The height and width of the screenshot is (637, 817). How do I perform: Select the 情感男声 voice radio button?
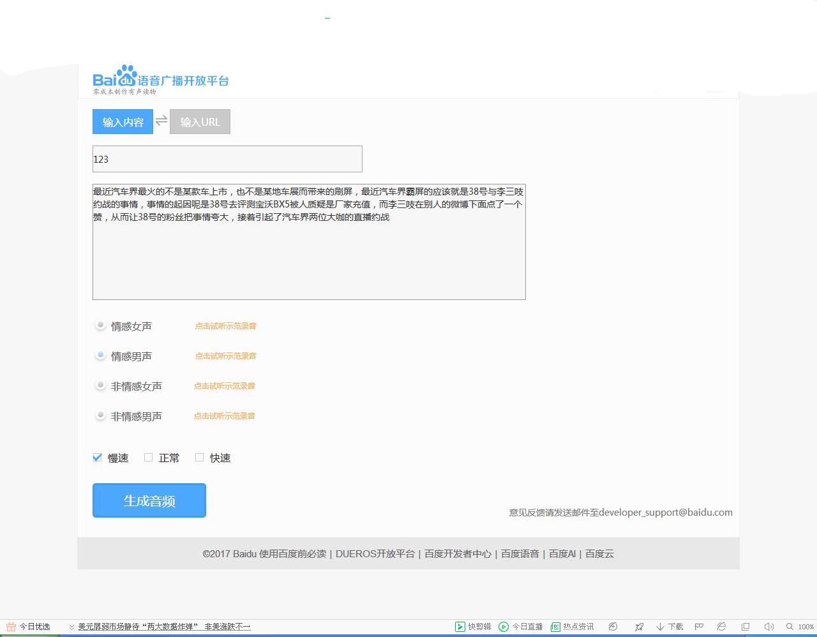tap(100, 356)
